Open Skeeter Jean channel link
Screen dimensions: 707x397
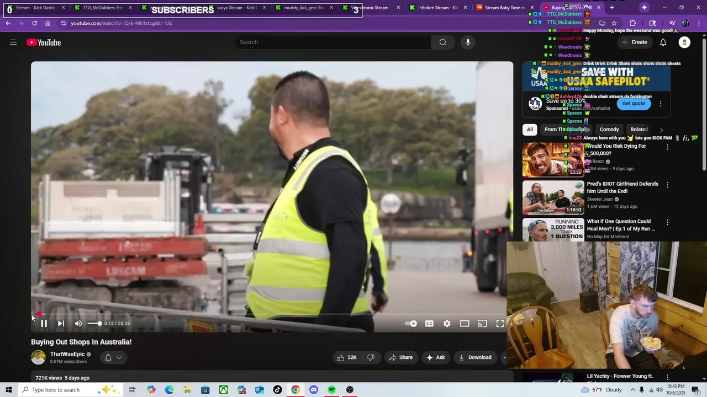point(600,199)
